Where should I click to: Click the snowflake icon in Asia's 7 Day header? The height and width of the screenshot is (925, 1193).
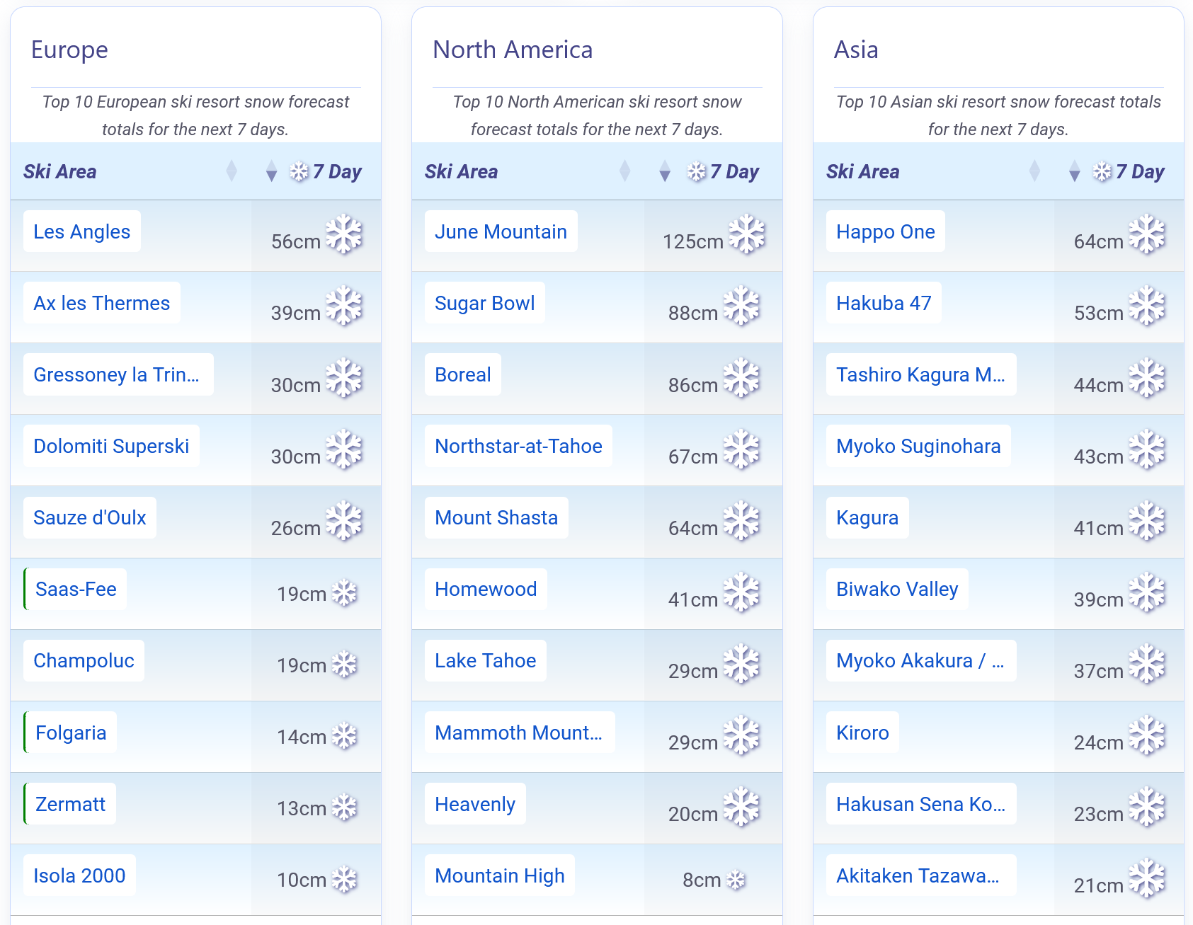click(x=1102, y=172)
